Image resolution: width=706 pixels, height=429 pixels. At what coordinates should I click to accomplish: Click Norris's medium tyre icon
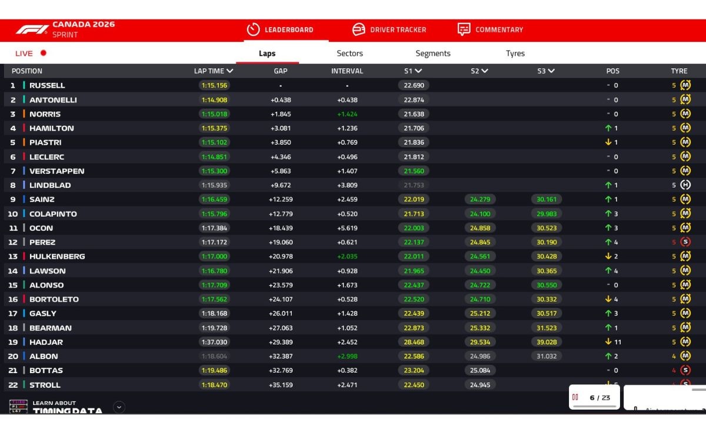pos(685,114)
